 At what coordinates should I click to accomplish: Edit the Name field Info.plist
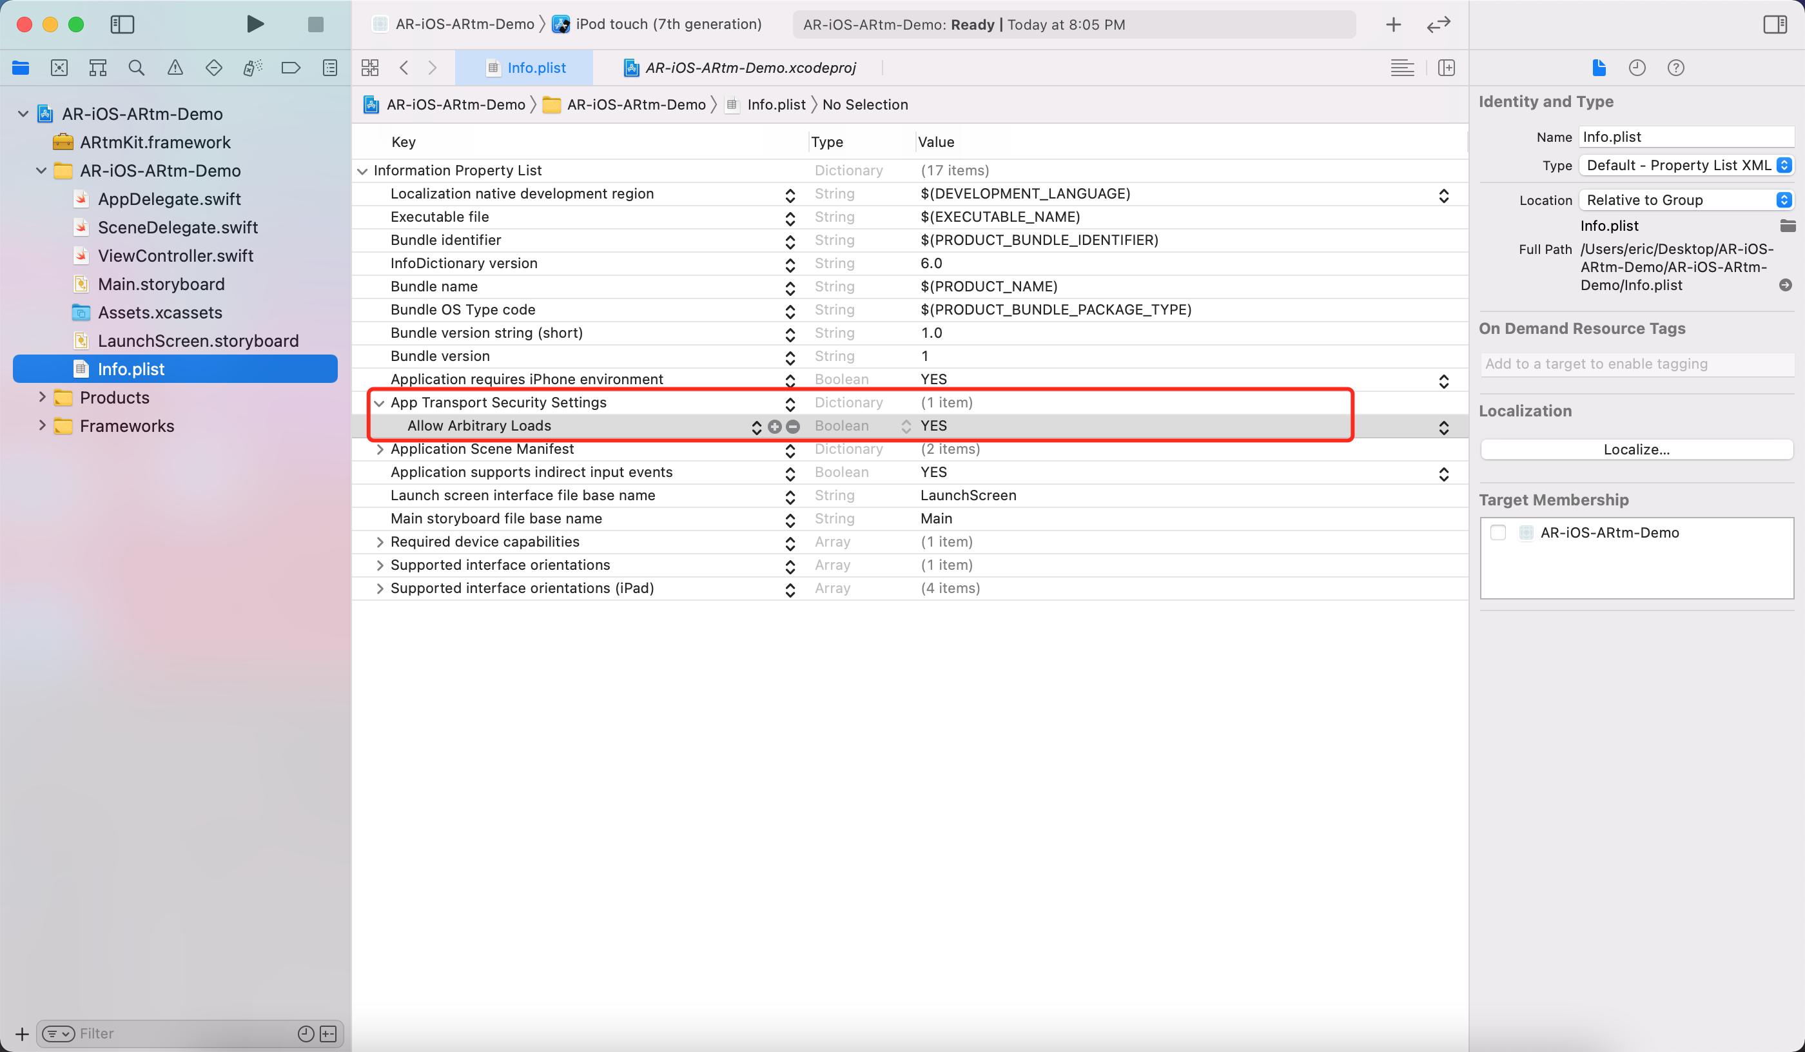[x=1686, y=137]
